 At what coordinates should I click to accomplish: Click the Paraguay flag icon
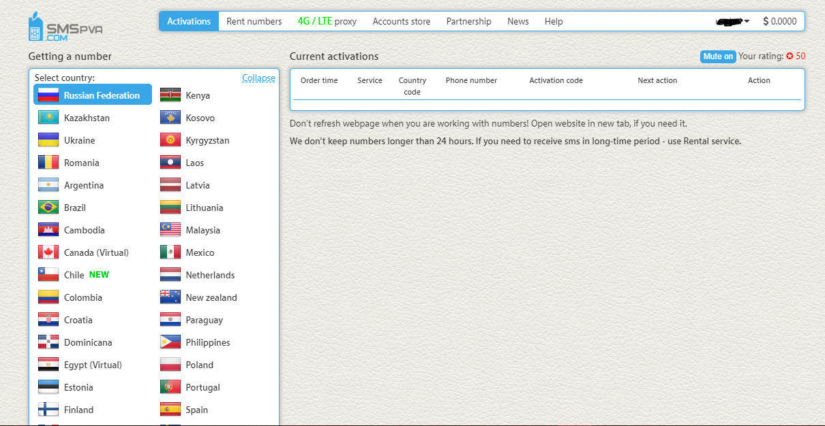170,320
